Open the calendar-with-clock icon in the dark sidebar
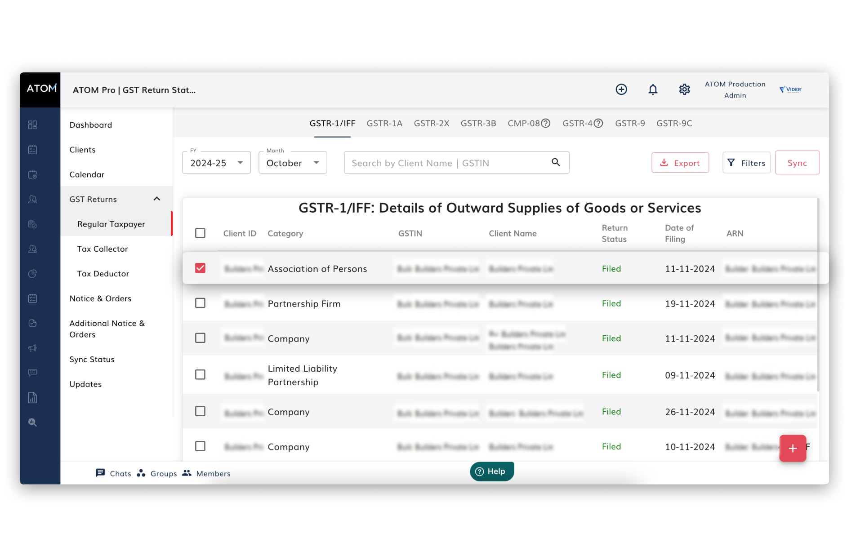 tap(32, 174)
